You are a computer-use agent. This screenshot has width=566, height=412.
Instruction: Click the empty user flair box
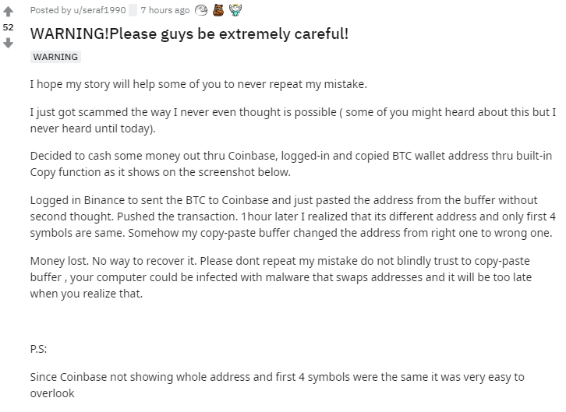(133, 10)
